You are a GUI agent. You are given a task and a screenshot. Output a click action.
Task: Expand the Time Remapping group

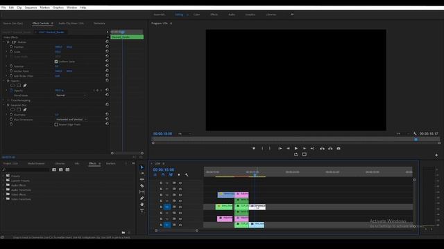pyautogui.click(x=4, y=100)
